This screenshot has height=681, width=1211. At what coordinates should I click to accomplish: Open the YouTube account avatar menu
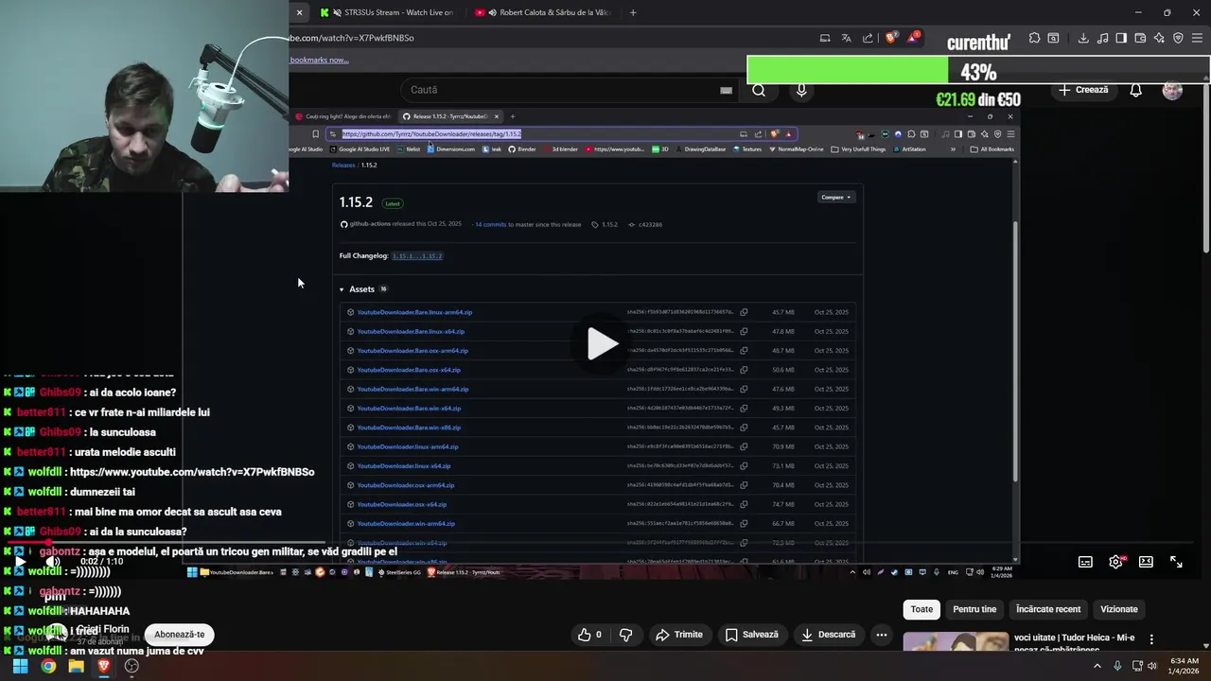click(x=1172, y=90)
